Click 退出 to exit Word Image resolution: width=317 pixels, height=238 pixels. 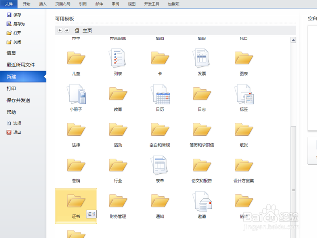tap(16, 132)
